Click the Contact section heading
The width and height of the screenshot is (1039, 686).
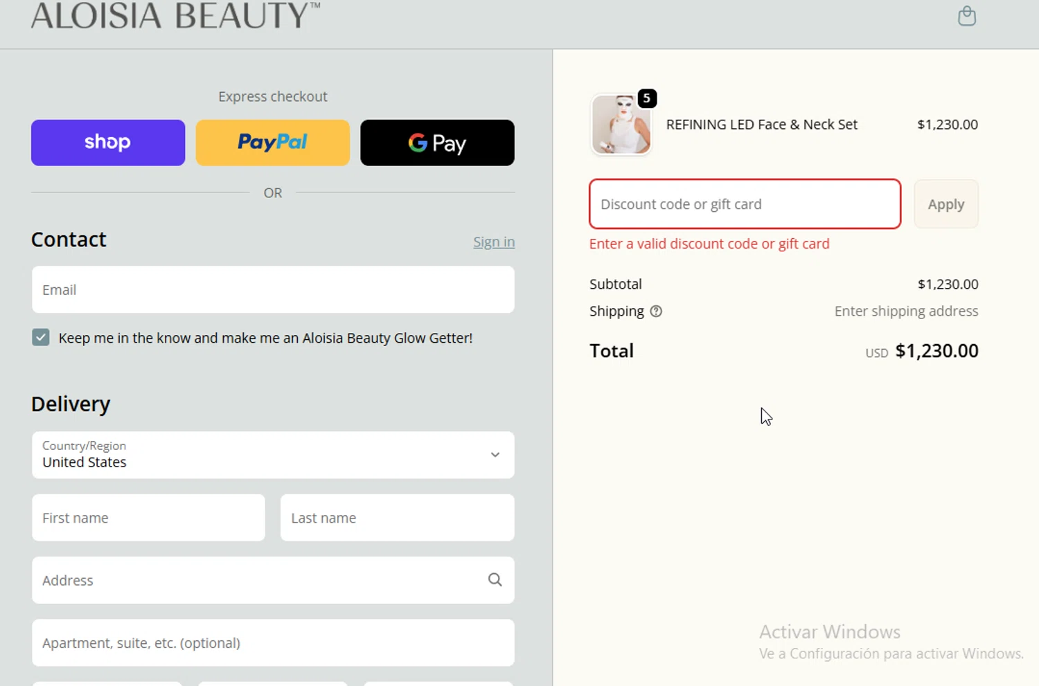pos(69,240)
